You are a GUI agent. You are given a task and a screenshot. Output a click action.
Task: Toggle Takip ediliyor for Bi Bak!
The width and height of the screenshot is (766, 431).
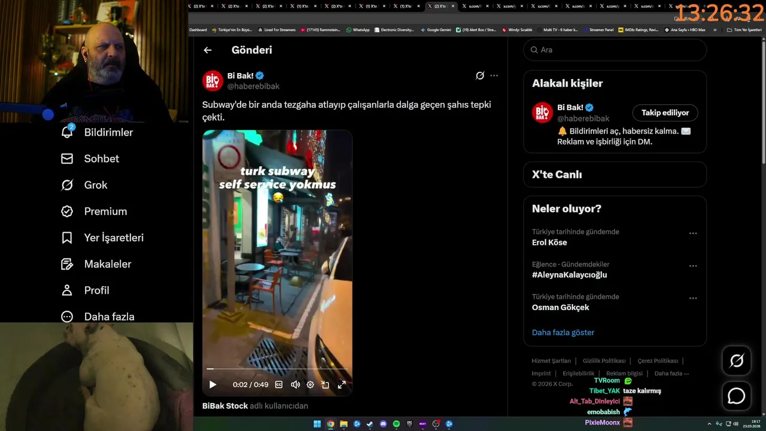point(665,113)
